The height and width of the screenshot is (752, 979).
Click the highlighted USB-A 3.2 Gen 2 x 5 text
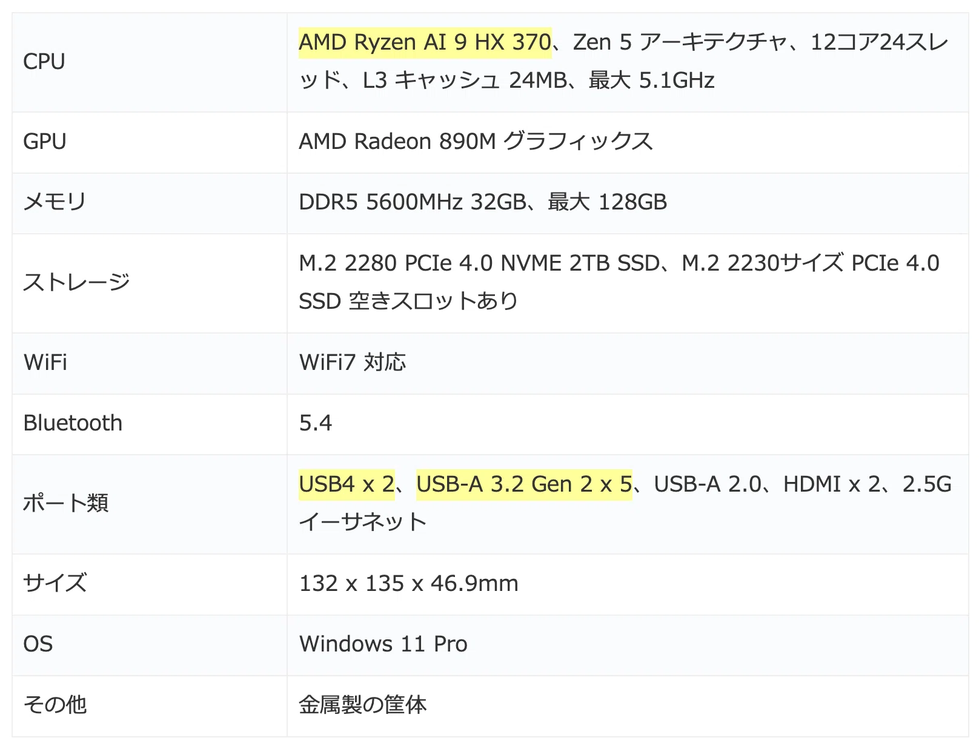[x=524, y=484]
